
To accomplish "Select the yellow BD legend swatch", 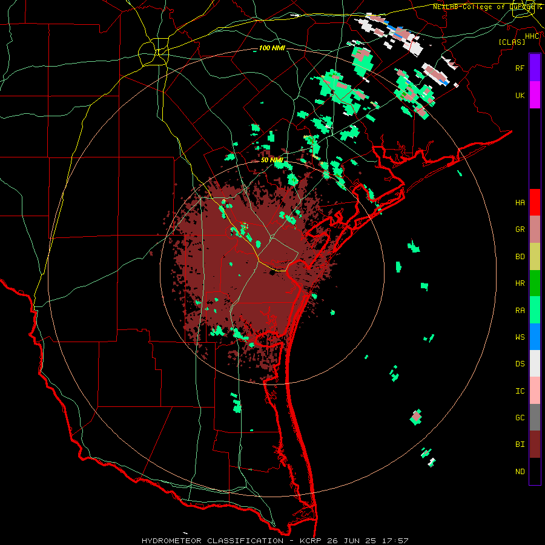I will 535,256.
